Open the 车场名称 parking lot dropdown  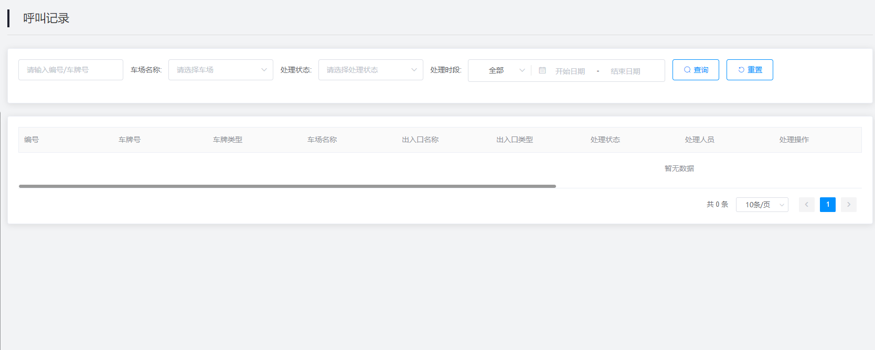click(x=220, y=70)
